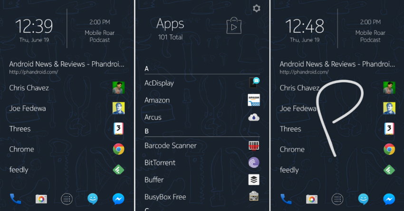Tap Joe Fedewa's avatar thumbnail on the 12:39 screen
Viewport: 404px width, 211px height.
(x=118, y=108)
